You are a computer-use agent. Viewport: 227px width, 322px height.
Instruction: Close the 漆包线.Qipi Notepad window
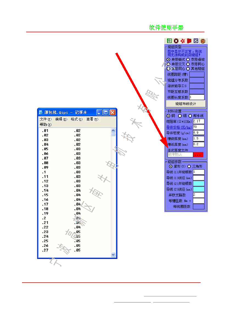(x=112, y=112)
